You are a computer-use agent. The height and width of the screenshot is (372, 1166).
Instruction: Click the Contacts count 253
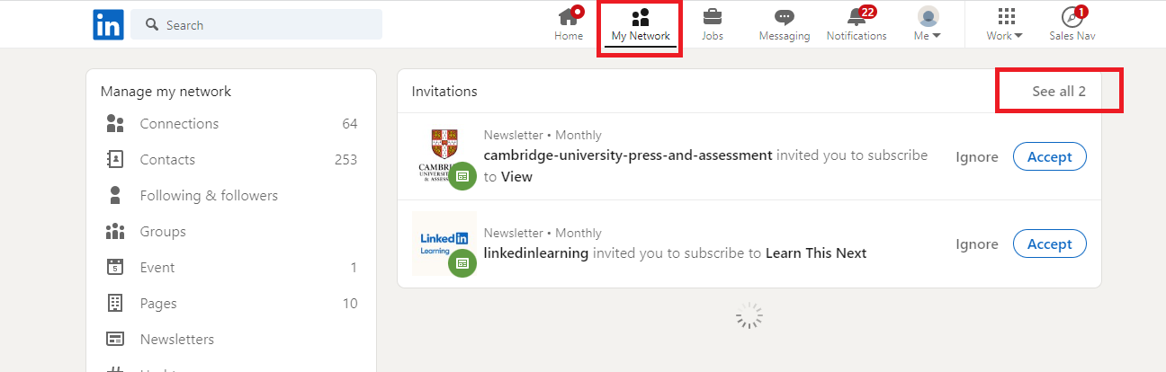tap(345, 160)
